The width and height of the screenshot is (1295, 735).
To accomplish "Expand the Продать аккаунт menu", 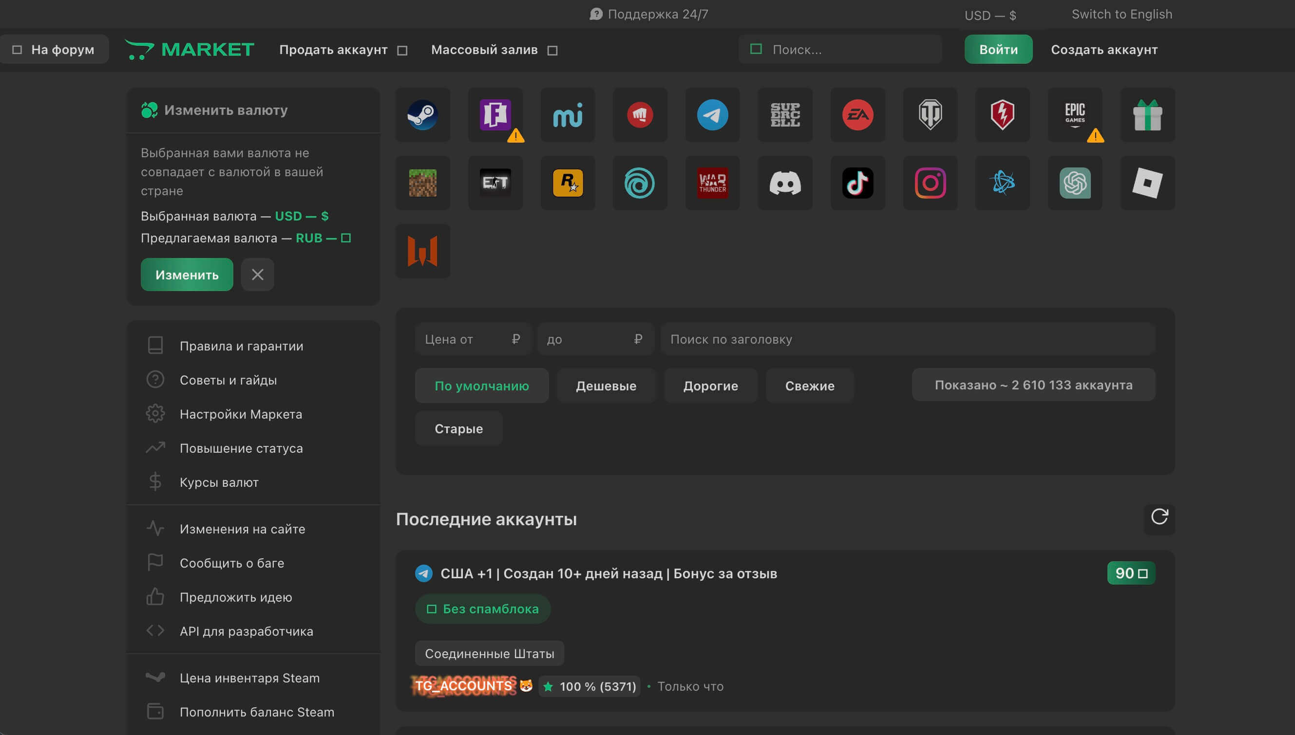I will click(x=343, y=50).
